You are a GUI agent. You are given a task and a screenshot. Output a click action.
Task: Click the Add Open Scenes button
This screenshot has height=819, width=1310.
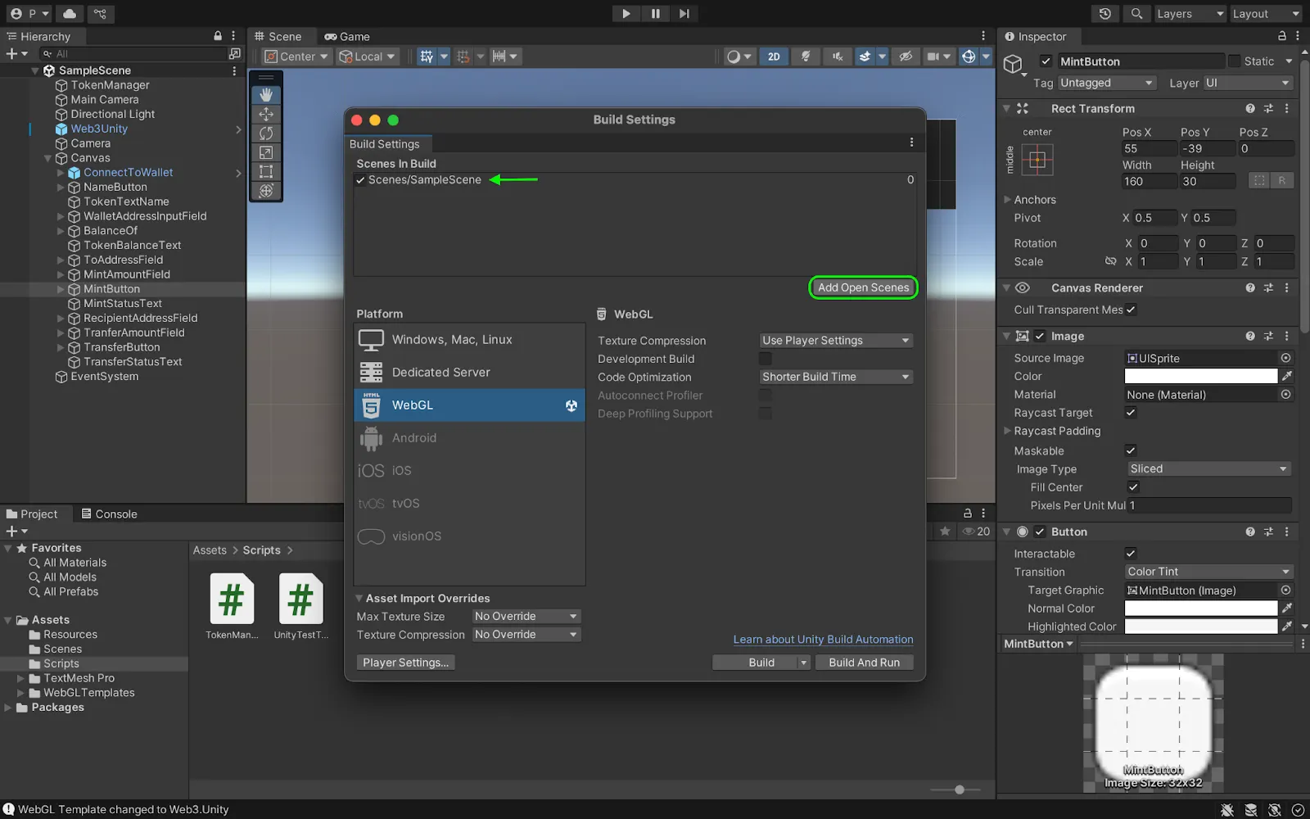(863, 287)
